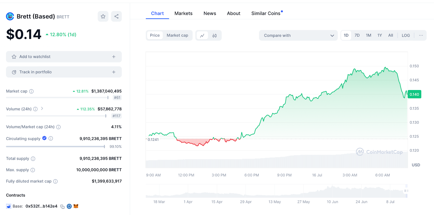
Task: Click the verified badge next to Circulating supply
Action: (x=44, y=138)
